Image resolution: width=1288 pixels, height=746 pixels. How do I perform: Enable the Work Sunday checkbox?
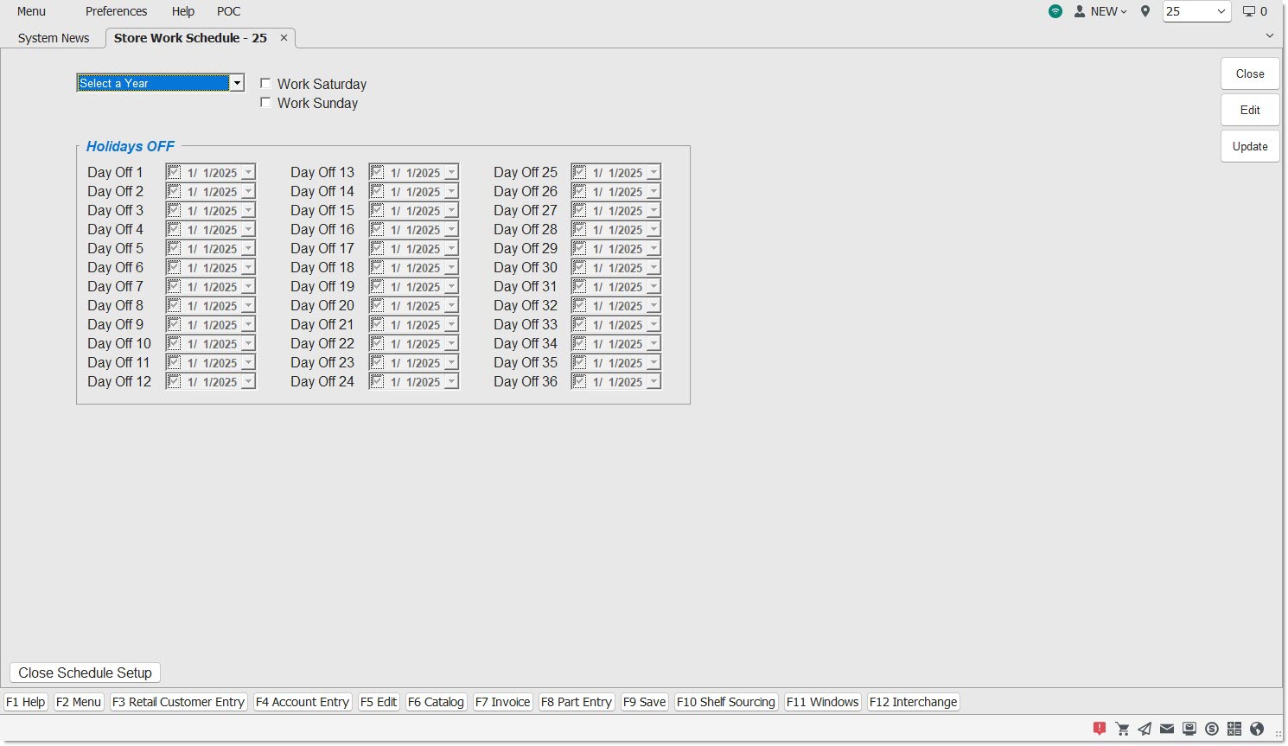266,103
